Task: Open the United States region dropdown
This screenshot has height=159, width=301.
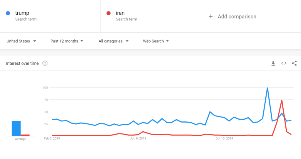Action: [x=21, y=41]
